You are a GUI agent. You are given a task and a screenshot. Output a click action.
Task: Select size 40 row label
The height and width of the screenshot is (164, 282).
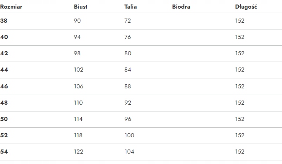click(4, 37)
